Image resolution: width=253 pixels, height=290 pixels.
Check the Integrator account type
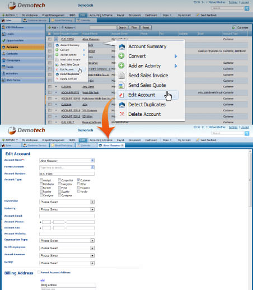[x=60, y=184]
